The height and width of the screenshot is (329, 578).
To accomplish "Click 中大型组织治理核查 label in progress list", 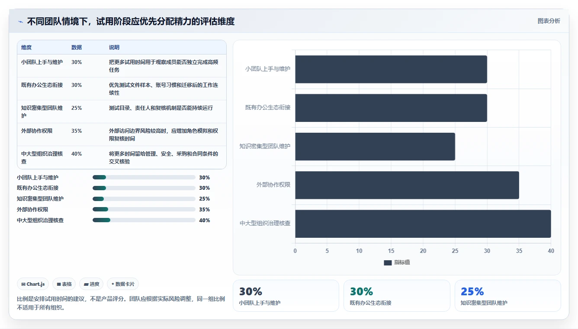I will tap(40, 220).
